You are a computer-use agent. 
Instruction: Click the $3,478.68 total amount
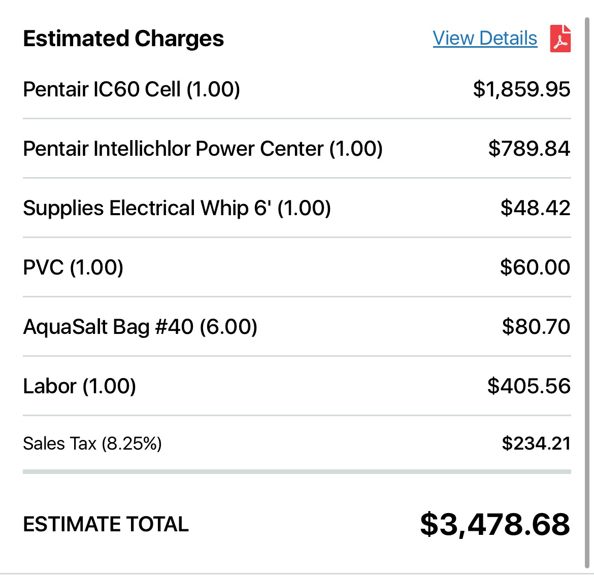click(x=495, y=525)
